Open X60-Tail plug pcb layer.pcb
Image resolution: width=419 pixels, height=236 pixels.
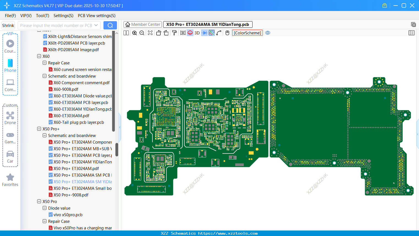click(x=76, y=122)
